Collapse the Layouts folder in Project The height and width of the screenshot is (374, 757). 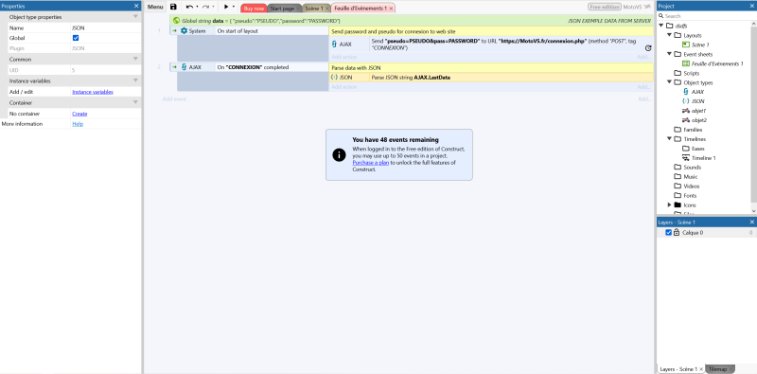[670, 35]
